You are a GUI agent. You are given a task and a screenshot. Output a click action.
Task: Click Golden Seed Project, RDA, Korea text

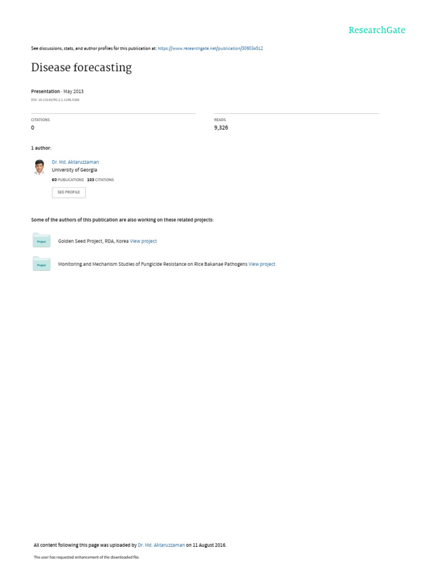click(93, 241)
